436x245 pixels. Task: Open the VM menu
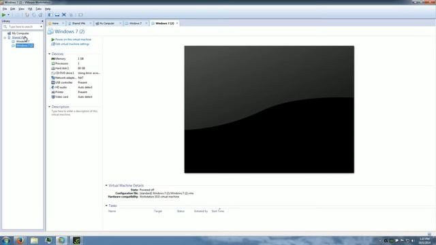[30, 9]
